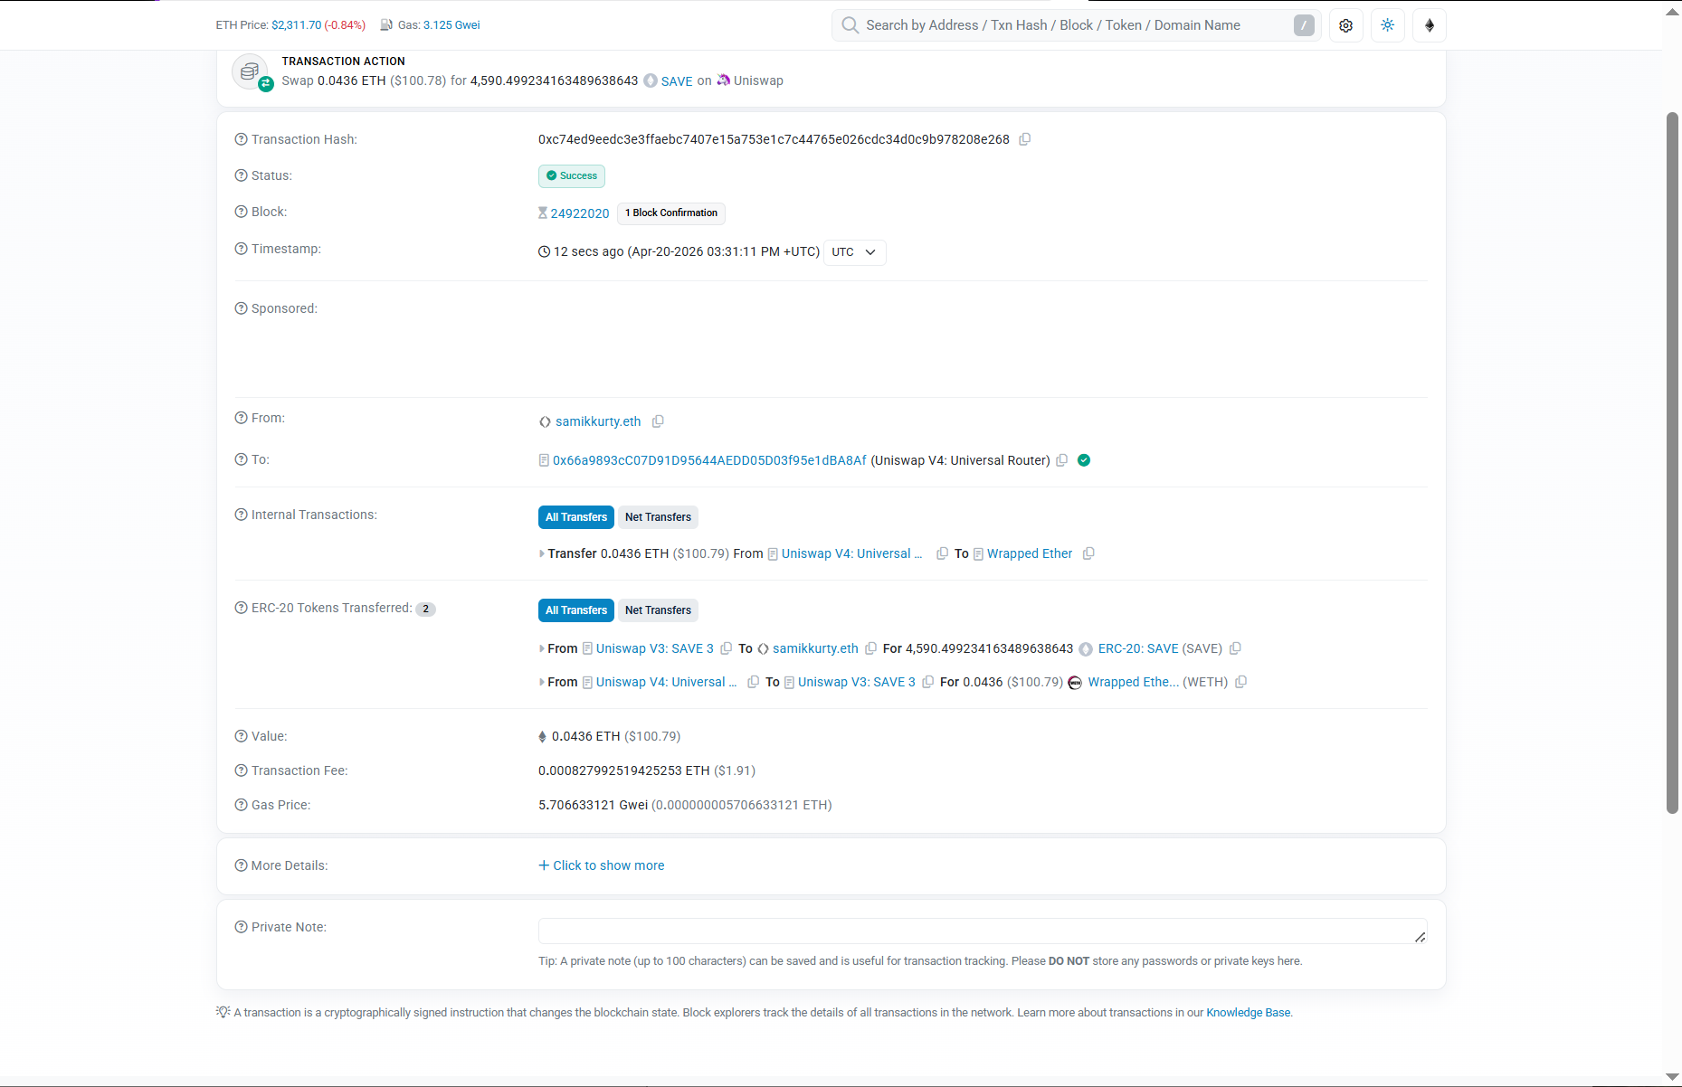Screen dimensions: 1682x1087
Task: Expand the internal transfer row arrow
Action: point(541,553)
